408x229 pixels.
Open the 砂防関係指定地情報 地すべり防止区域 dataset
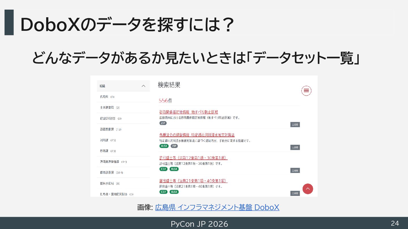pos(189,112)
